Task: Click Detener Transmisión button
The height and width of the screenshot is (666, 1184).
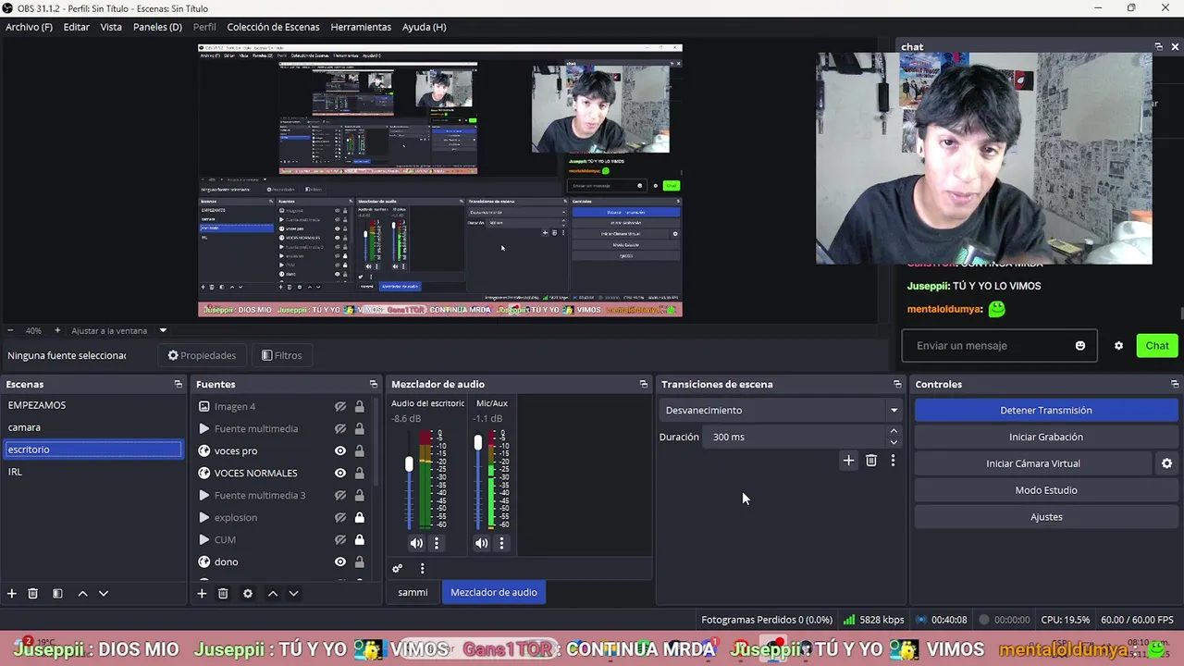Action: pyautogui.click(x=1046, y=410)
